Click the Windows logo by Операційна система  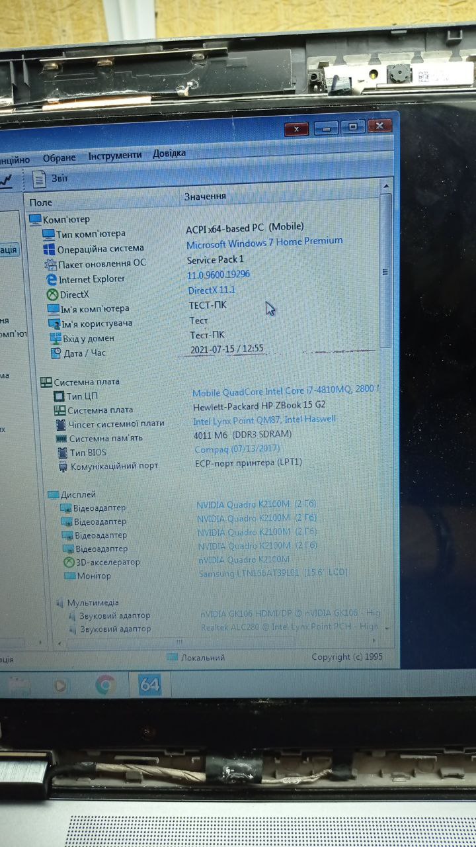49,249
